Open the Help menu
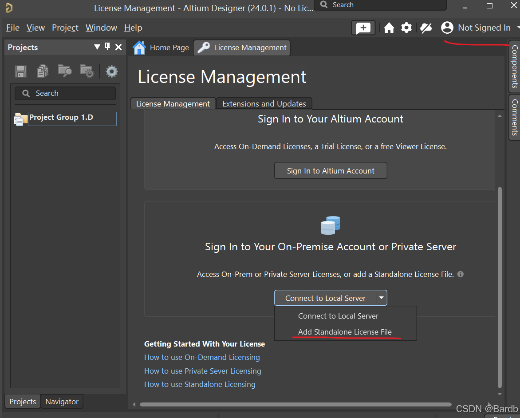520x418 pixels. click(x=133, y=28)
